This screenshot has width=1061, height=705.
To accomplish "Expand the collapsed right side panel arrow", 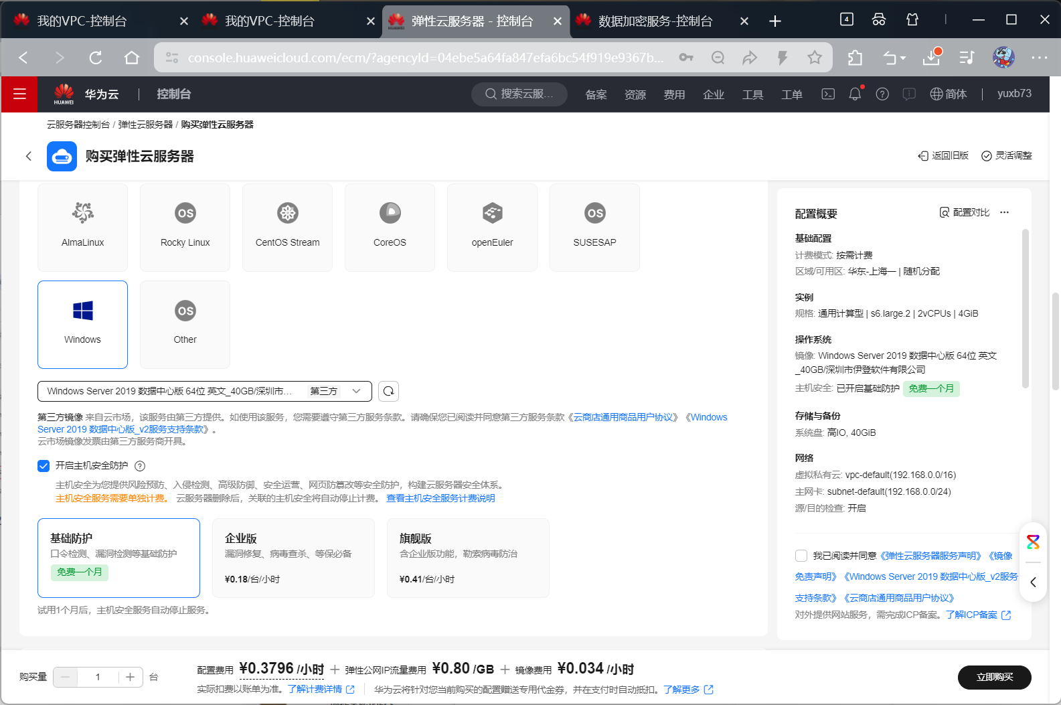I will (1033, 582).
